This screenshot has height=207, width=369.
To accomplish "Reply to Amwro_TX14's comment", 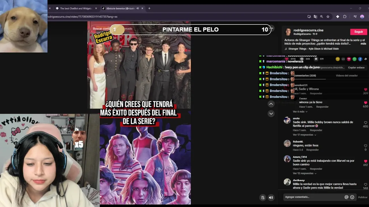I will tap(316, 169).
